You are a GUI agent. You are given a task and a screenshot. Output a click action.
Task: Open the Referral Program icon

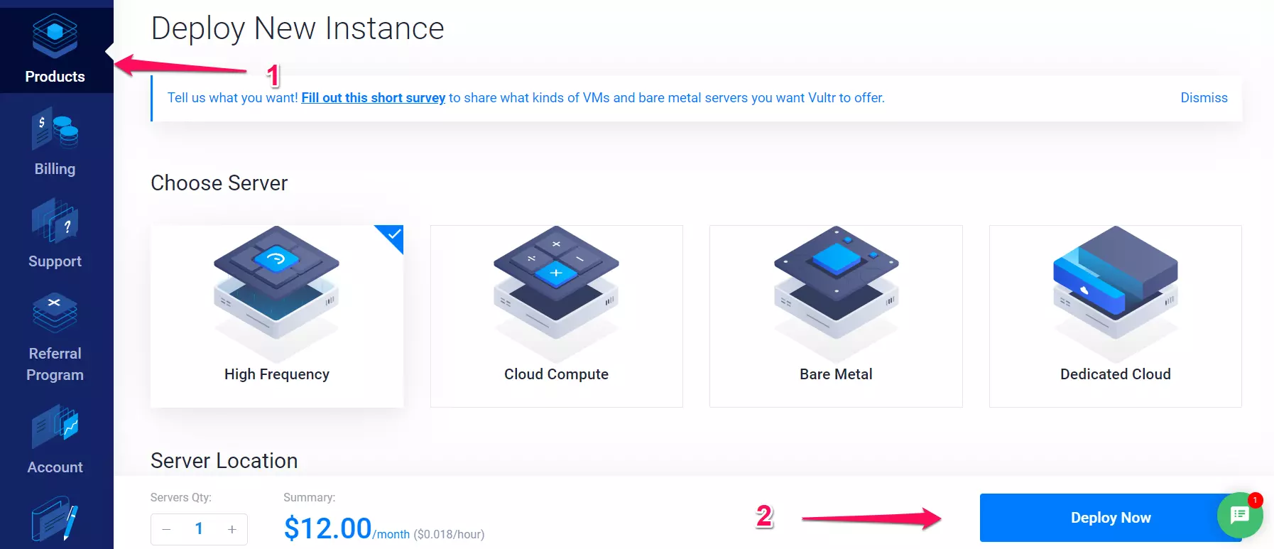[x=55, y=313]
